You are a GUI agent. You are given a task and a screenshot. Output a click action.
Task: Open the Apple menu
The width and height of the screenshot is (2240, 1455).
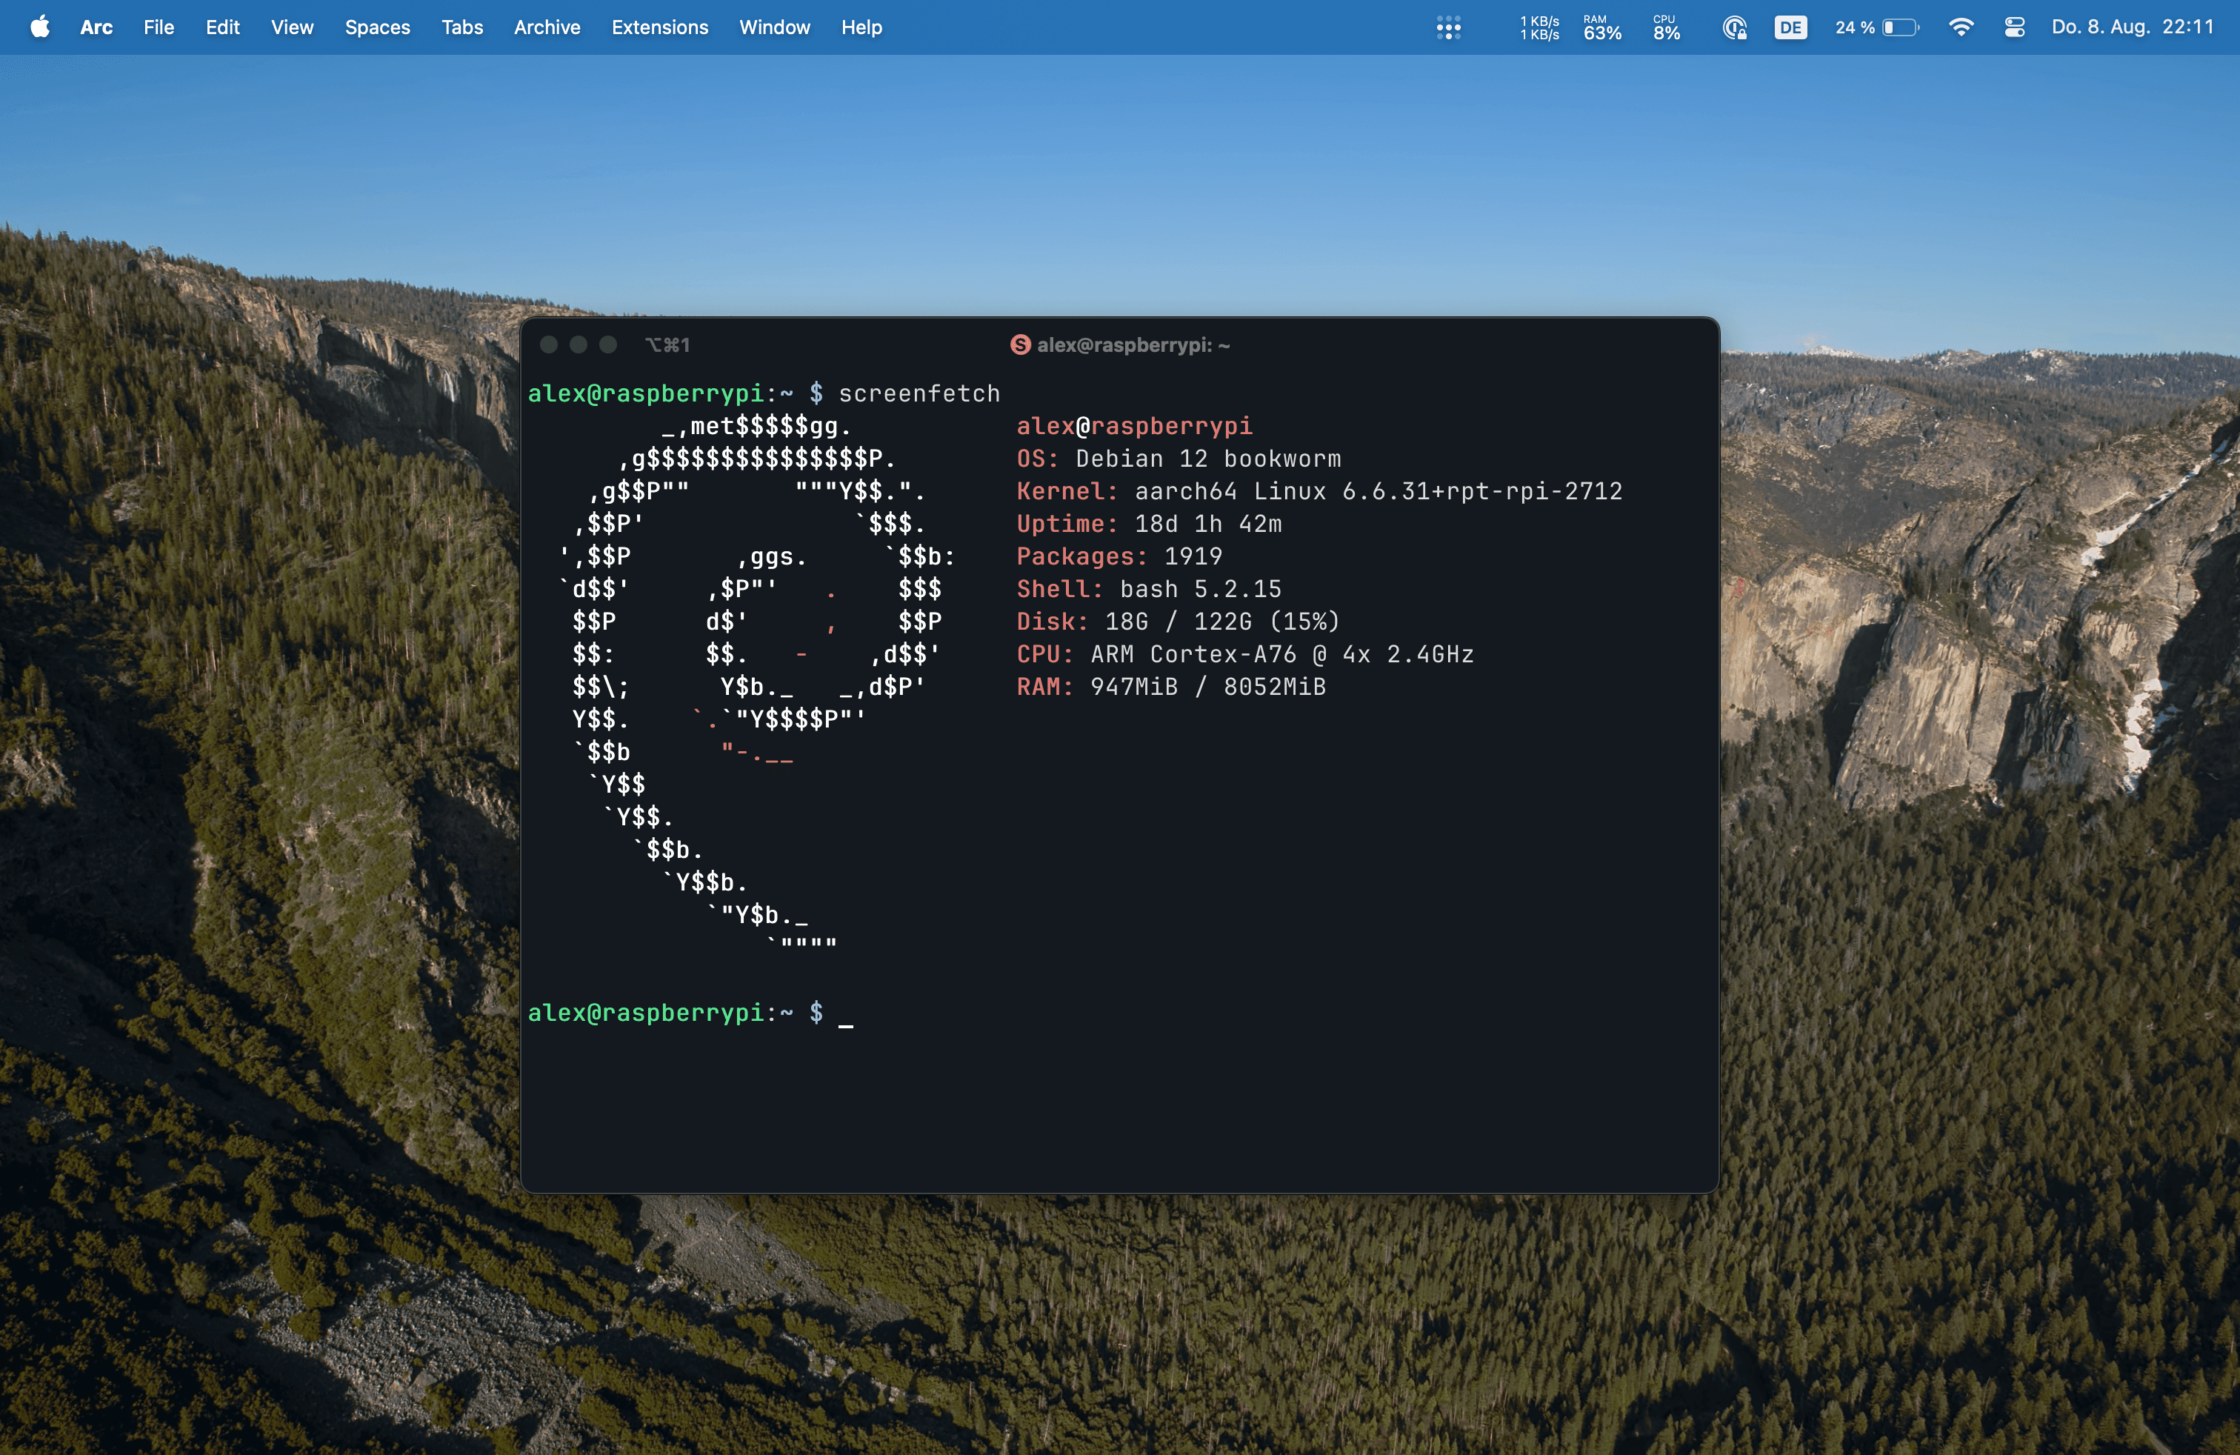pos(39,27)
